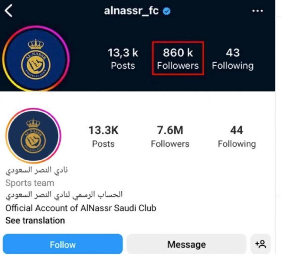
Task: Open the 860 k Followers count
Action: coord(178,58)
